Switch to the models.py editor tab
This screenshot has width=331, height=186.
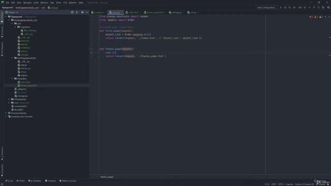click(x=99, y=12)
